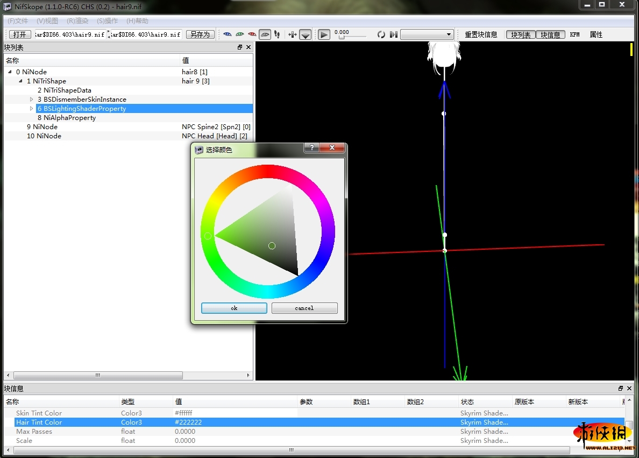Open the (R)渲染 menu
The image size is (639, 458).
[x=77, y=21]
